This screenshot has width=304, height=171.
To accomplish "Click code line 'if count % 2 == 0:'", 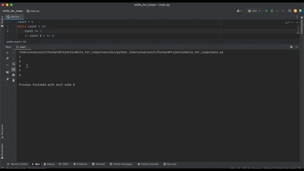I will pos(40,36).
